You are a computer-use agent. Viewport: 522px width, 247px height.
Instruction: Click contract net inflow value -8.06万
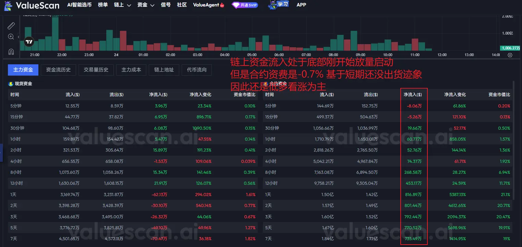pyautogui.click(x=414, y=106)
